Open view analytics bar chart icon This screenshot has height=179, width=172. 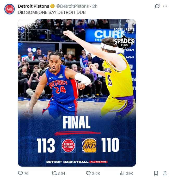click(x=122, y=173)
